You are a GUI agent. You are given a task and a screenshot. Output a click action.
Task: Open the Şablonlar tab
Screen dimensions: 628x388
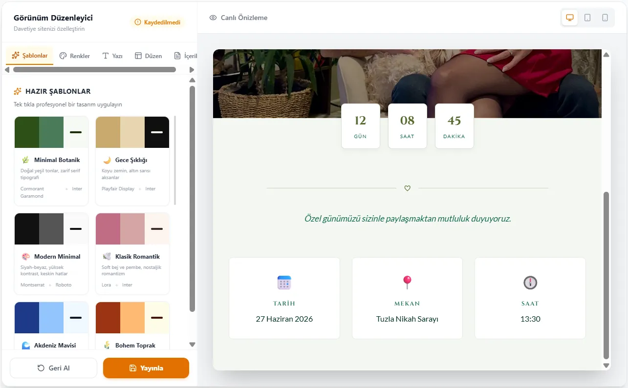pos(30,56)
